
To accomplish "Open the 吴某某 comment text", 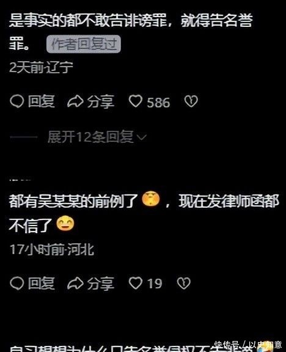I will tap(144, 213).
